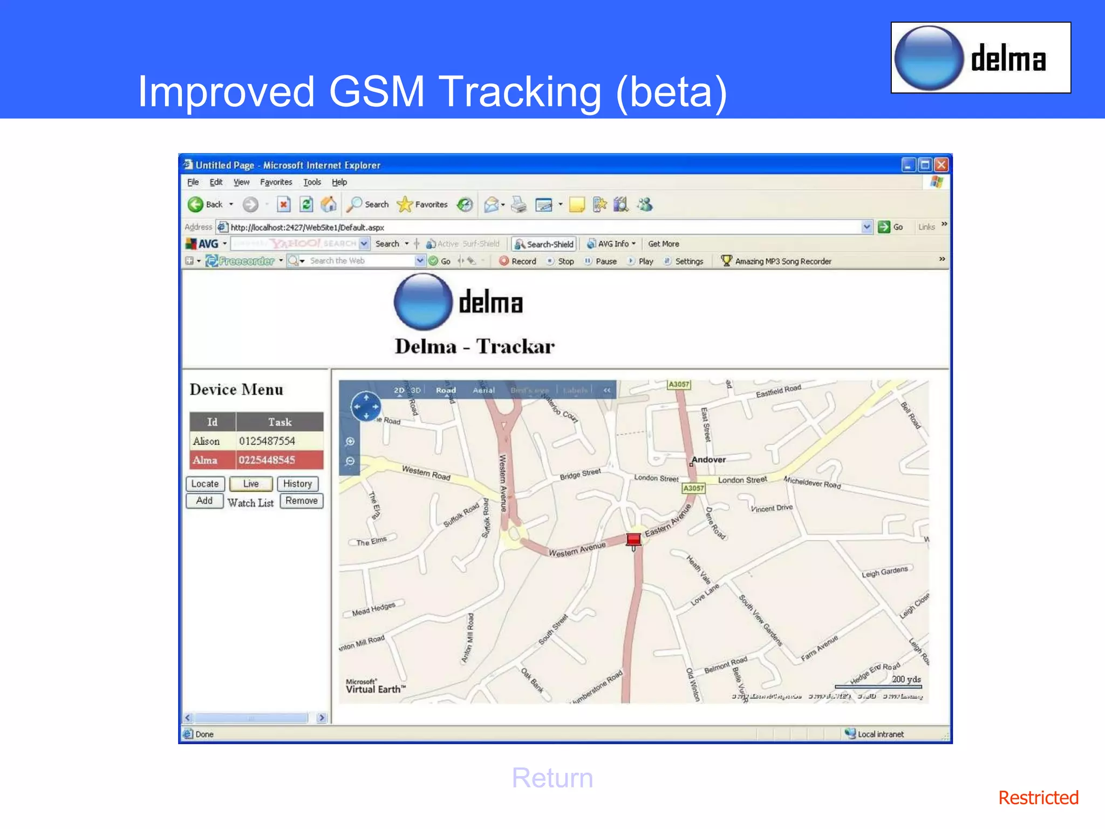Open the Freecorder logo dropdown arrow
Viewport: 1105px width, 829px height.
click(x=281, y=261)
